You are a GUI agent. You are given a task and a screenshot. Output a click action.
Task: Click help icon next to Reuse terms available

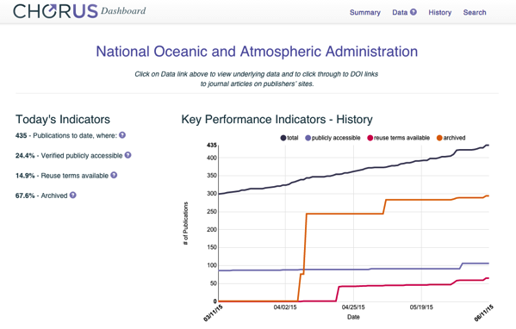pyautogui.click(x=114, y=175)
